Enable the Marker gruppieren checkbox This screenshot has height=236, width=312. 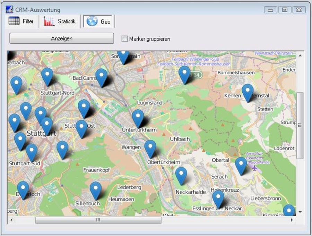(124, 38)
